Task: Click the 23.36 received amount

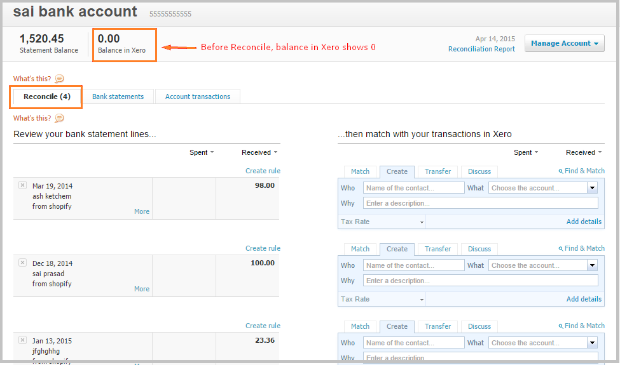Action: 265,340
